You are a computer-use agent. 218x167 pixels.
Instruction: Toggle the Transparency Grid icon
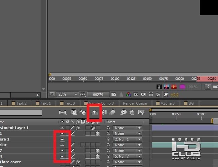pyautogui.click(x=143, y=95)
